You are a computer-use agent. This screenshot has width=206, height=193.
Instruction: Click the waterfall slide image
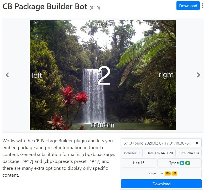[x=103, y=75]
